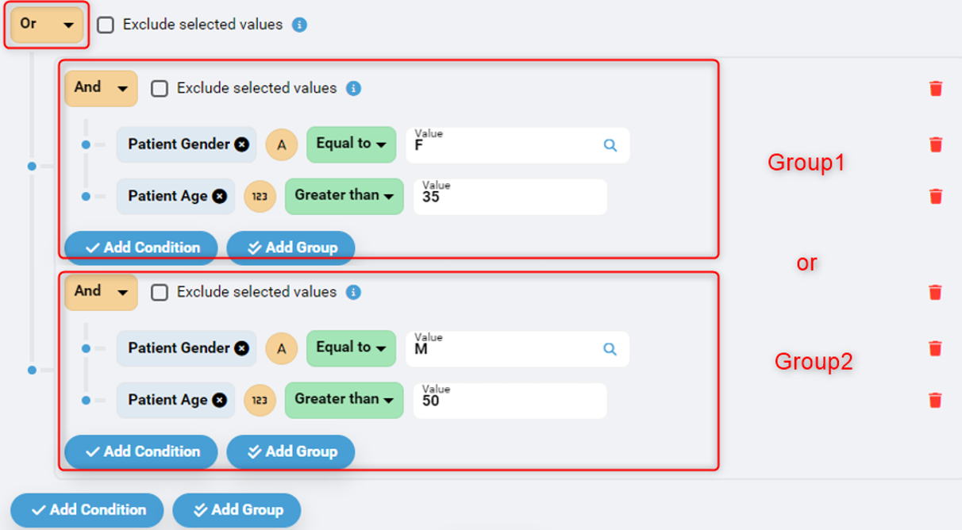Image resolution: width=962 pixels, height=530 pixels.
Task: Delete the Patient Gender F condition row
Action: click(x=936, y=144)
